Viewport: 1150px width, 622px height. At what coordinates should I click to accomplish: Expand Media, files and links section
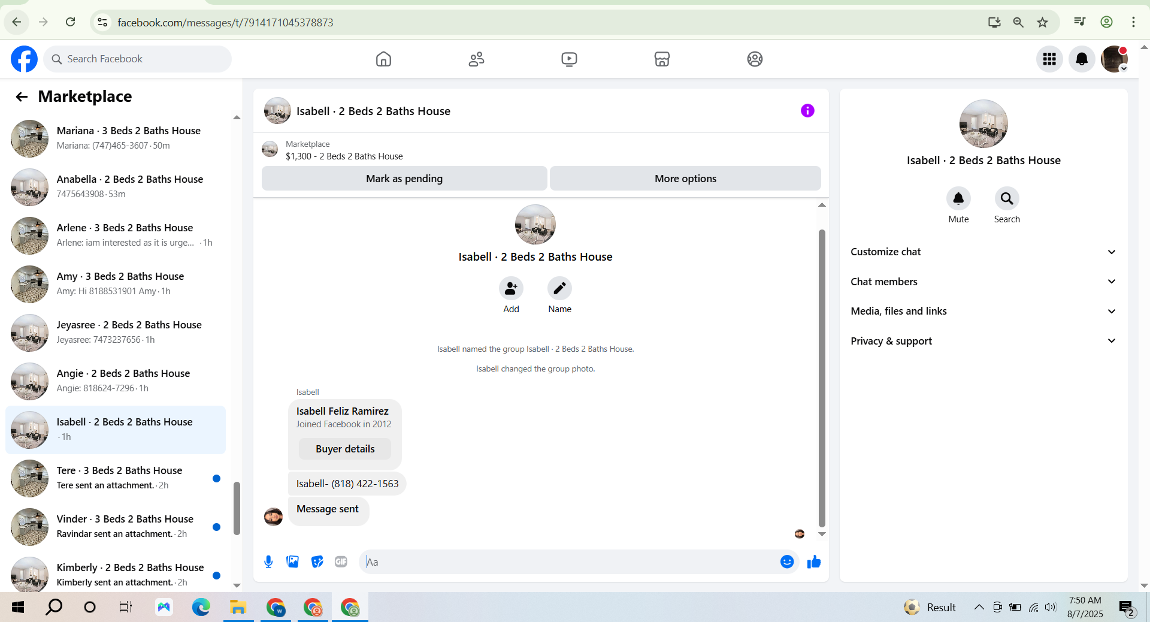click(x=983, y=311)
